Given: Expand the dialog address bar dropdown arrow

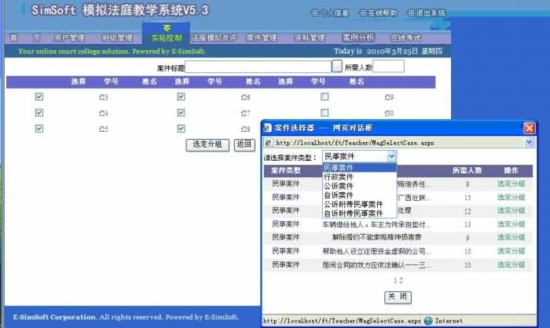Looking at the screenshot, I should click(528, 143).
